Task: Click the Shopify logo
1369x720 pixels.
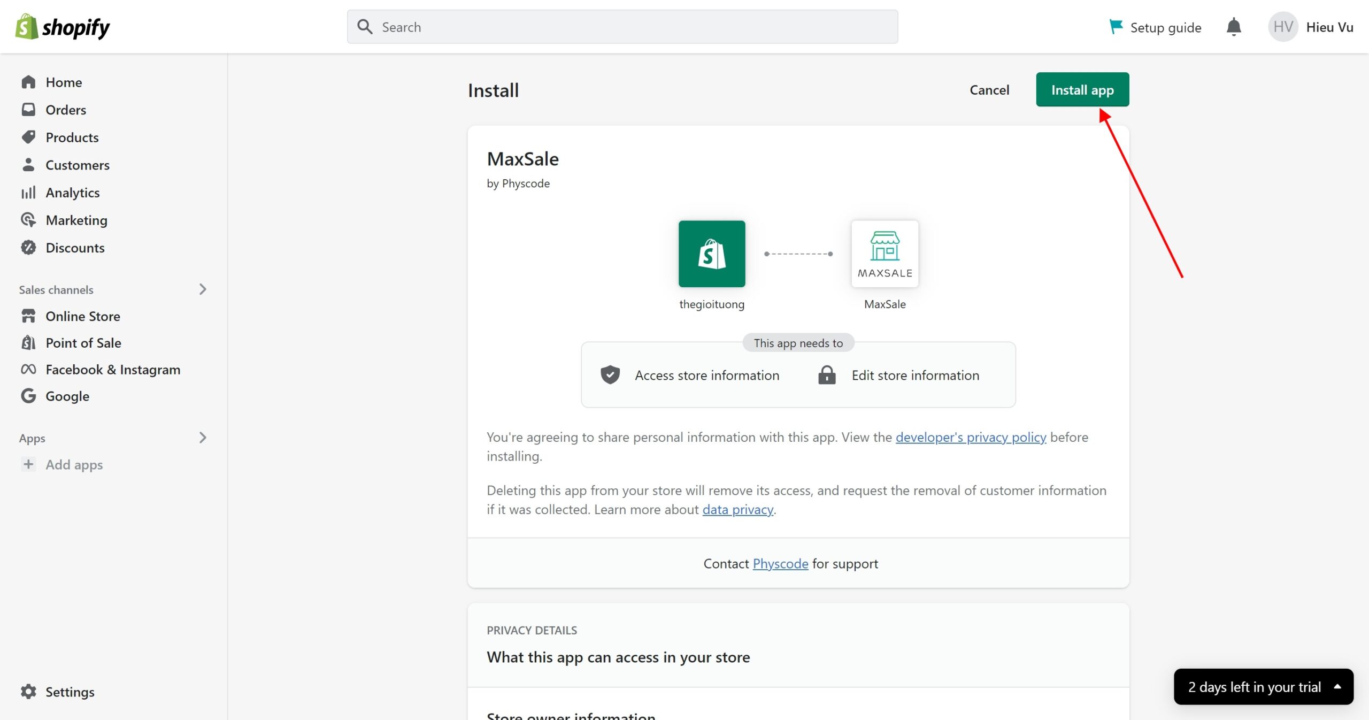Action: pyautogui.click(x=63, y=27)
